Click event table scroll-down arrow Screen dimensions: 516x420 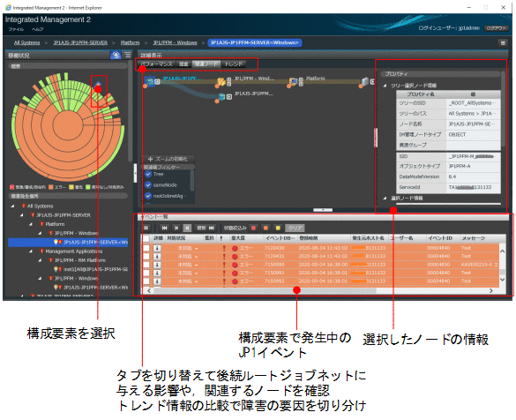pyautogui.click(x=502, y=280)
